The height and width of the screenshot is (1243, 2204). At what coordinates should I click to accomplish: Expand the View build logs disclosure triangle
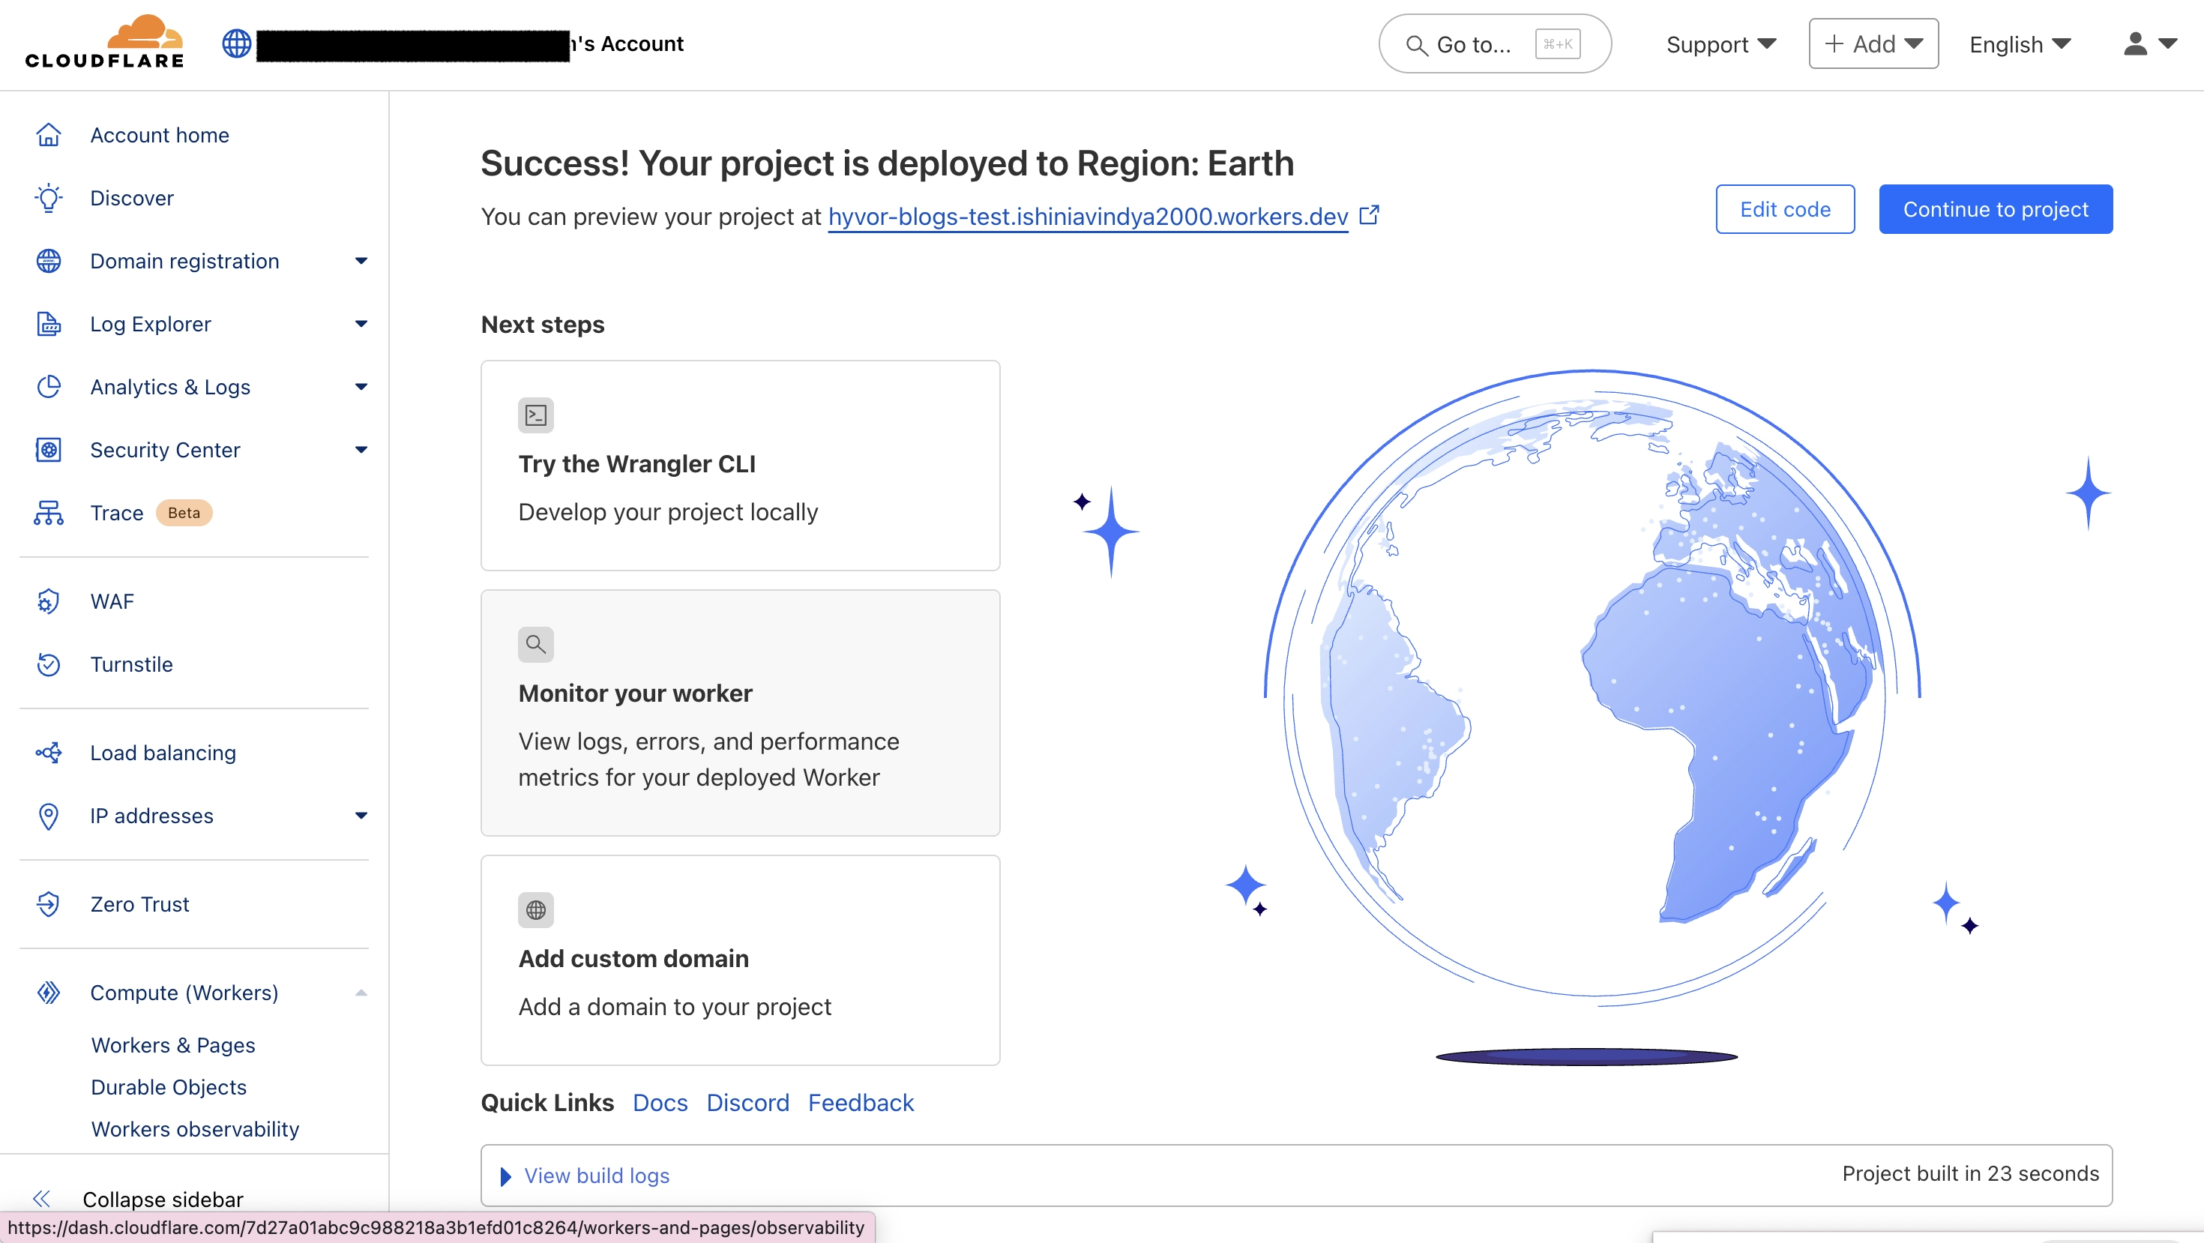[x=506, y=1176]
